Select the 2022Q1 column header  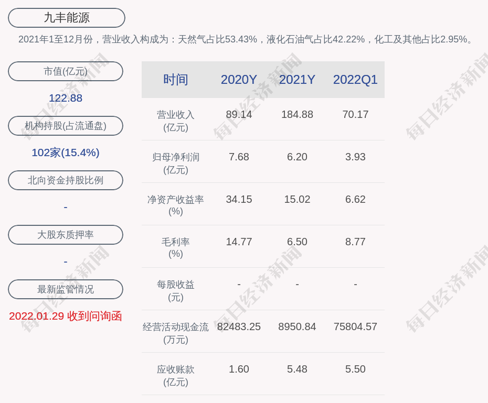pos(355,80)
